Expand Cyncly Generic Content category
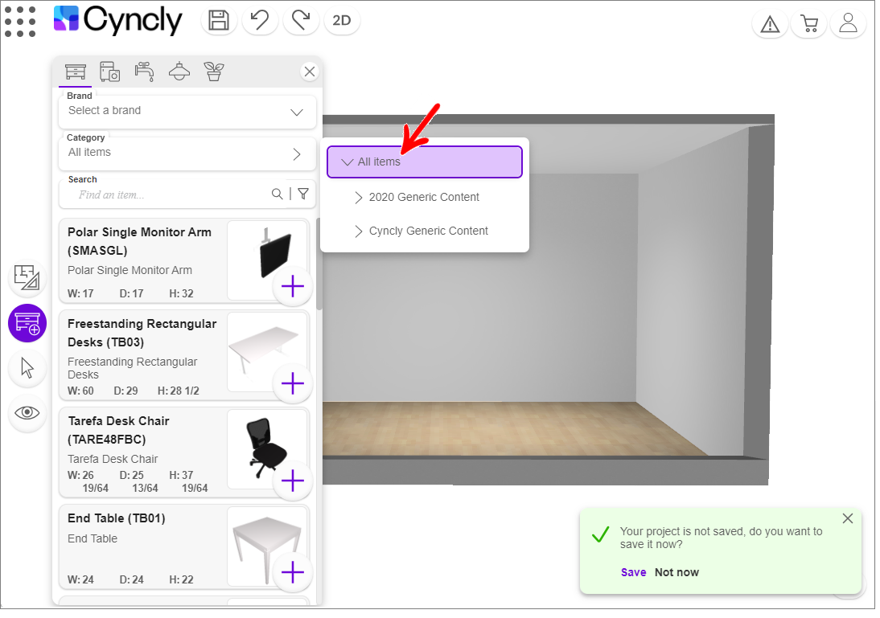 359,231
